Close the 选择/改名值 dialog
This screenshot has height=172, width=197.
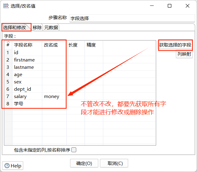click(x=188, y=6)
